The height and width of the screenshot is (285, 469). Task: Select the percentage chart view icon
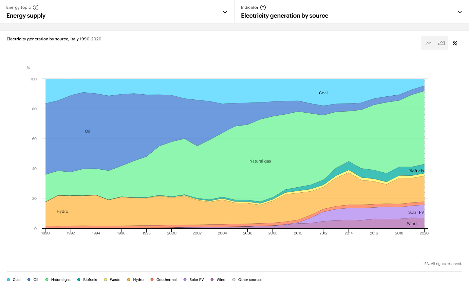coord(455,43)
